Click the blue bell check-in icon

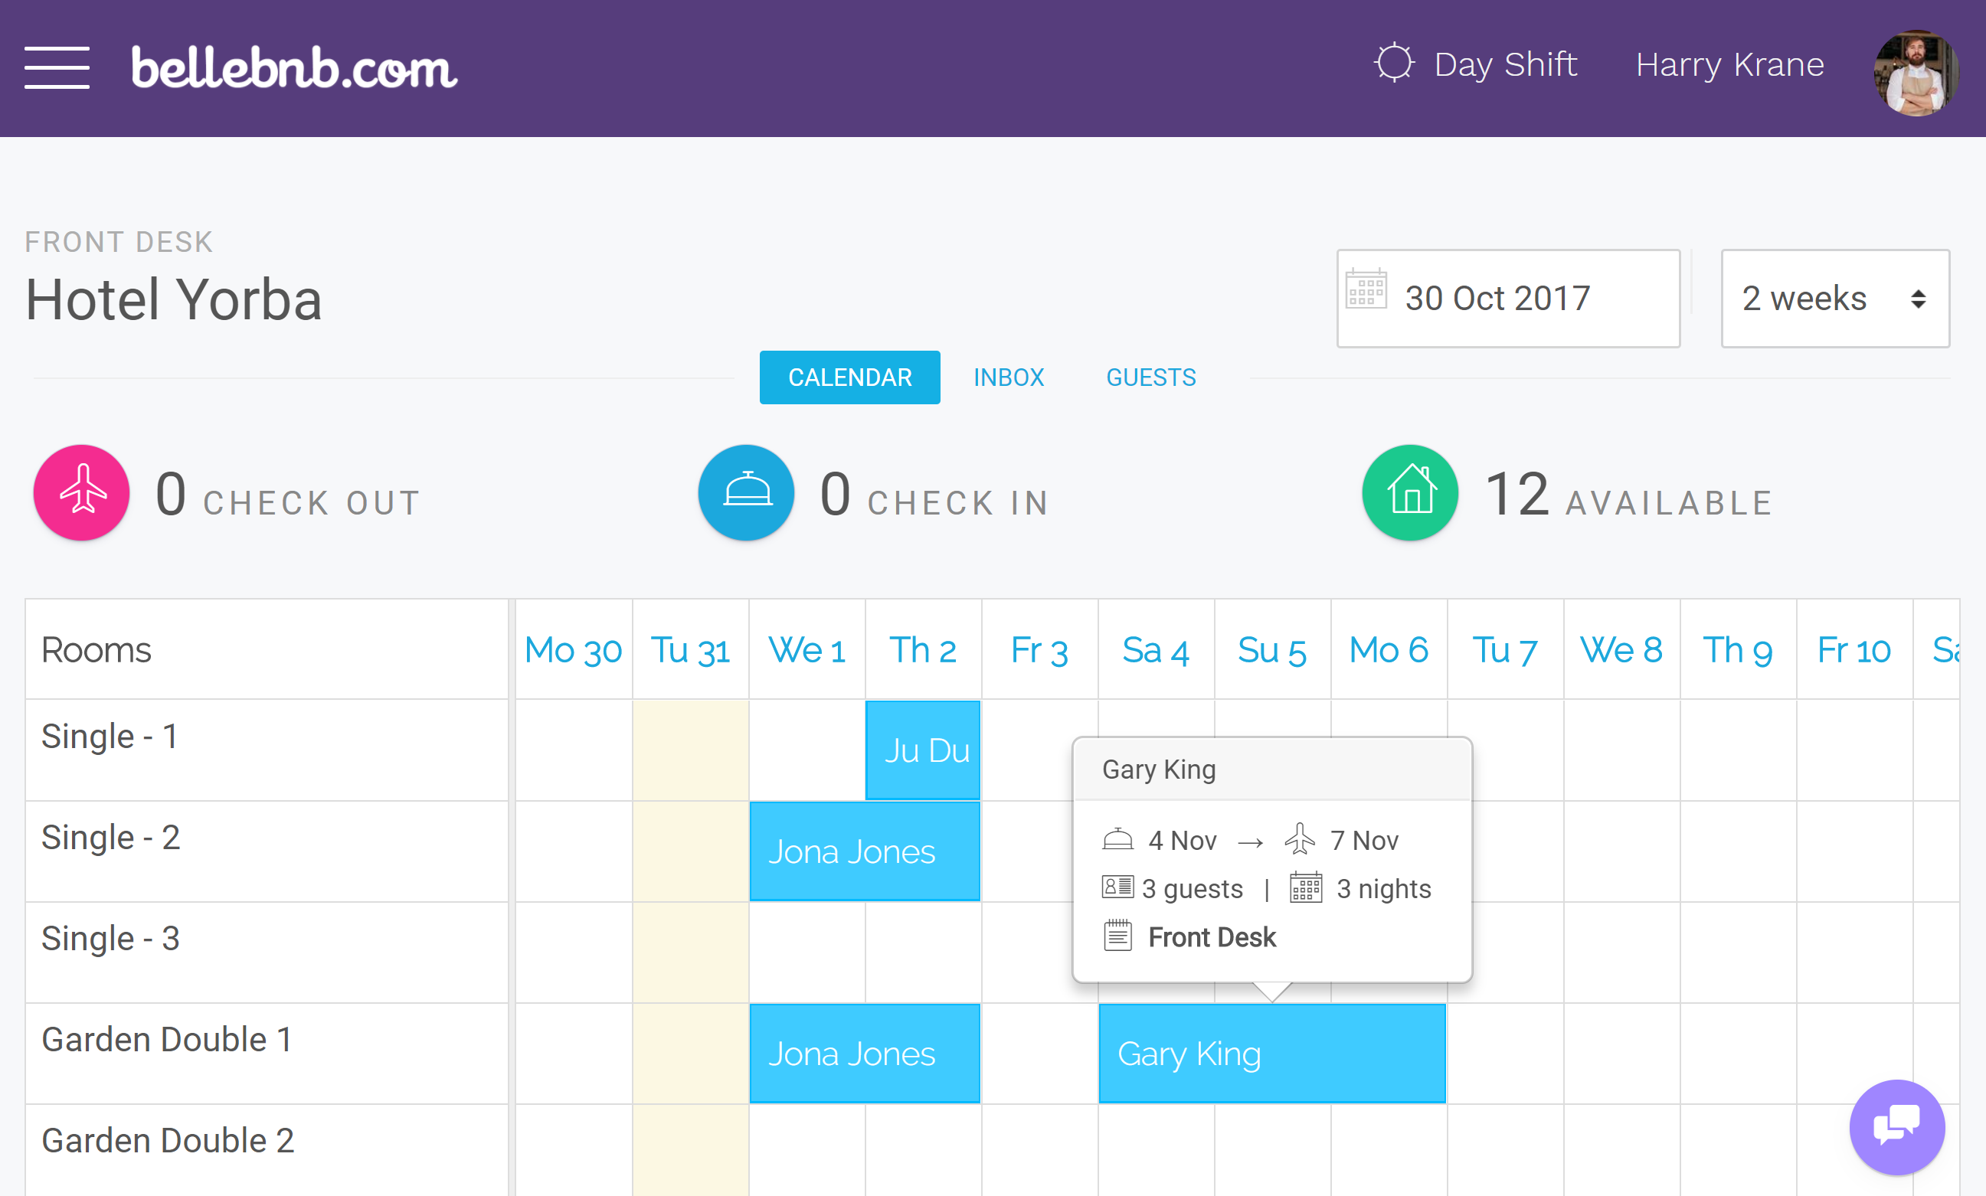tap(746, 492)
